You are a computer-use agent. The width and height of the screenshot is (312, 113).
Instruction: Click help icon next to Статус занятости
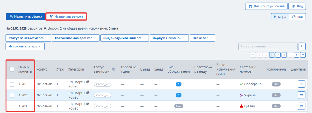click(x=114, y=69)
